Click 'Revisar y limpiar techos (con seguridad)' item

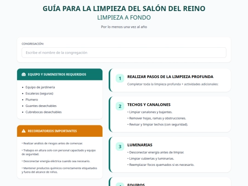pyautogui.click(x=158, y=124)
